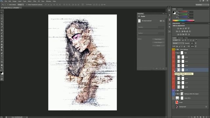
Task: Select the Eyedropper tool
Action: pyautogui.click(x=2, y=27)
